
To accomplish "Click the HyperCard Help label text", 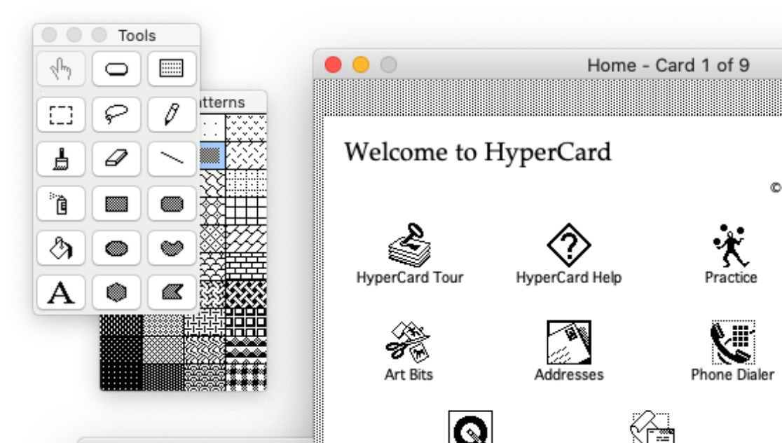I will [x=568, y=278].
